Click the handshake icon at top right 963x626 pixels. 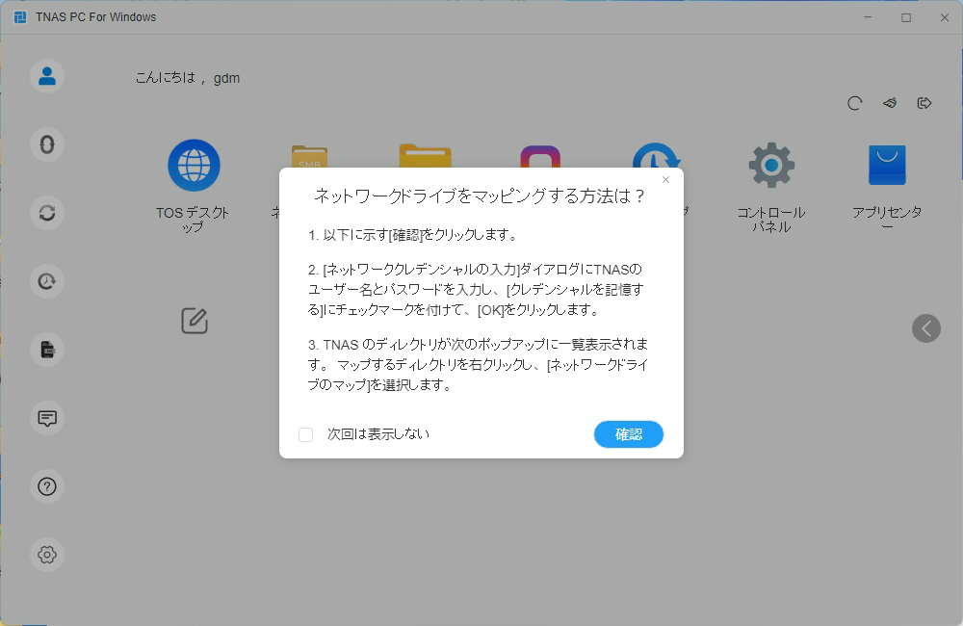pyautogui.click(x=890, y=103)
